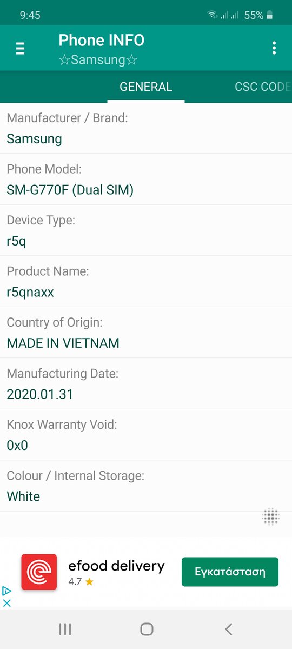The image size is (292, 649).
Task: Switch to the CSC CODE tab
Action: coord(263,87)
